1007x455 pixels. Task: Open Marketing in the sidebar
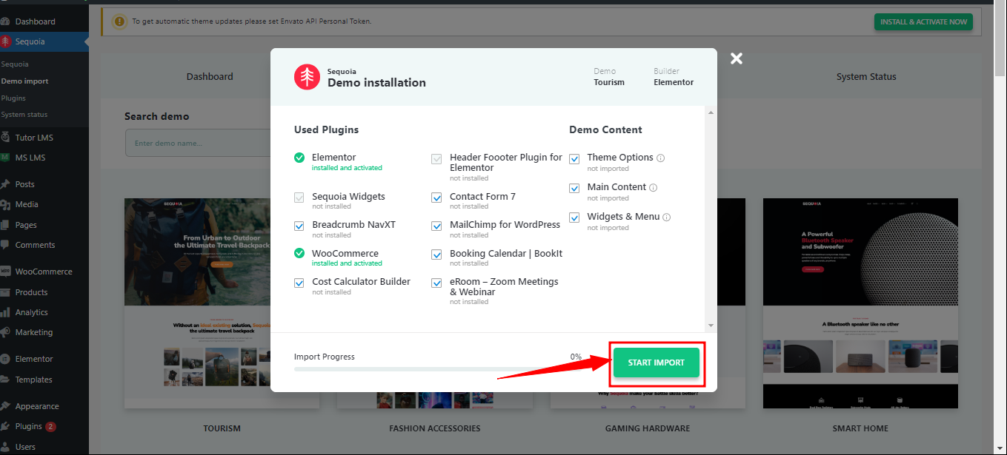[34, 332]
